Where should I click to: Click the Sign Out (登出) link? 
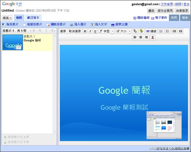coord(186,4)
